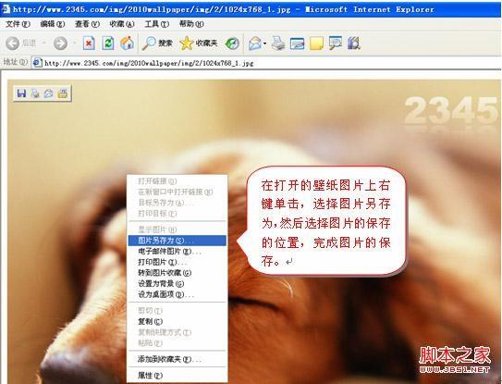Click the Media/History green toolbar icon

(232, 43)
